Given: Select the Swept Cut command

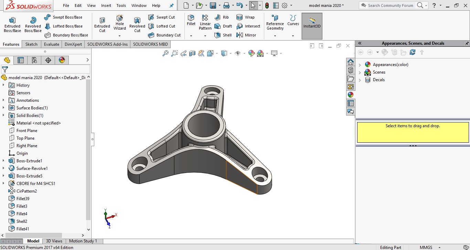Looking at the screenshot, I should [161, 17].
